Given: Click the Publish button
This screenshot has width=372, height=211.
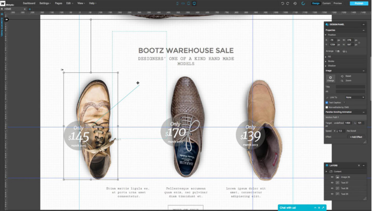Looking at the screenshot, I should 359,3.
